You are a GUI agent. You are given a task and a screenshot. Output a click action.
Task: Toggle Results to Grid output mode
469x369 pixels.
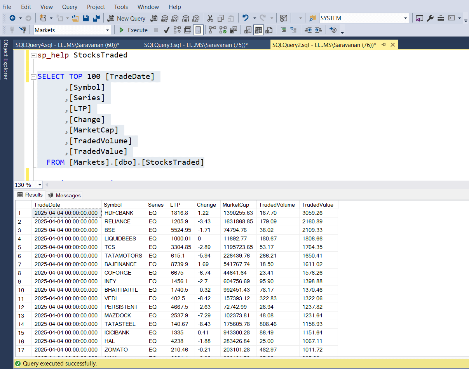(258, 30)
